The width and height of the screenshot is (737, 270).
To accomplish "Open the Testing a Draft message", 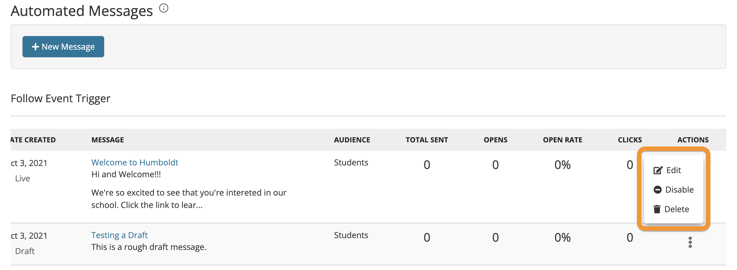I will (119, 235).
